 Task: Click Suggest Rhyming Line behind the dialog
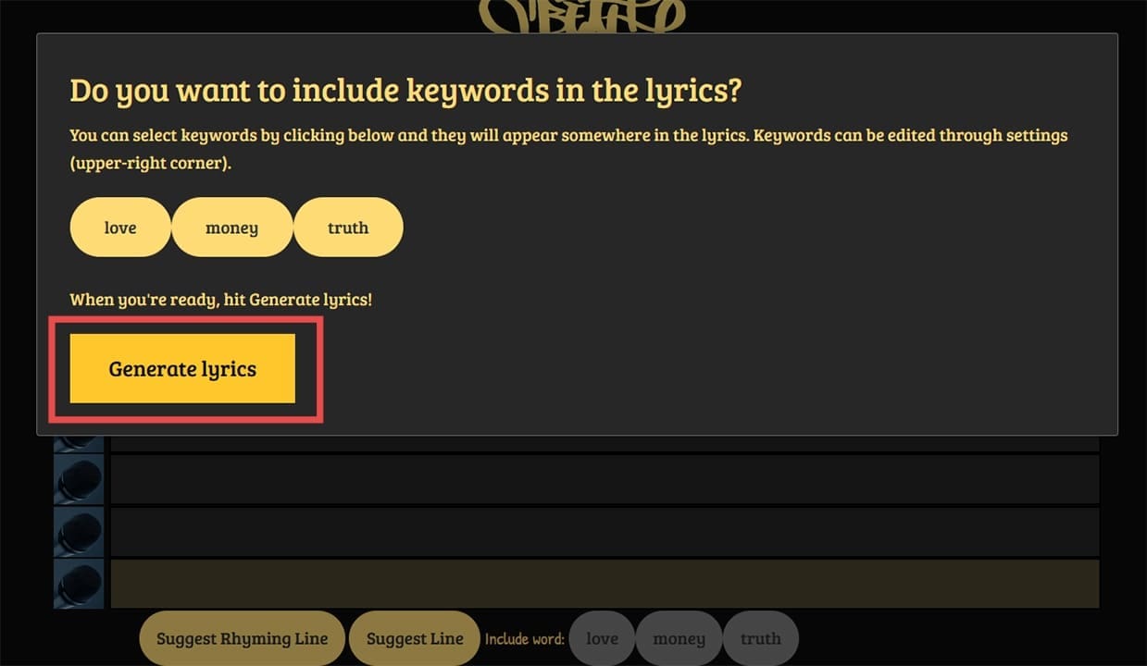[x=242, y=638]
